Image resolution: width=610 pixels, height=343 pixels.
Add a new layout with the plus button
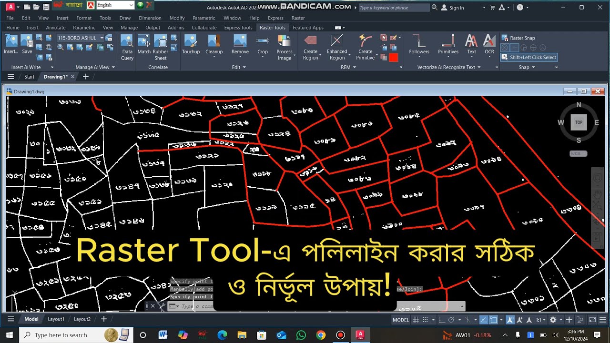coord(104,319)
